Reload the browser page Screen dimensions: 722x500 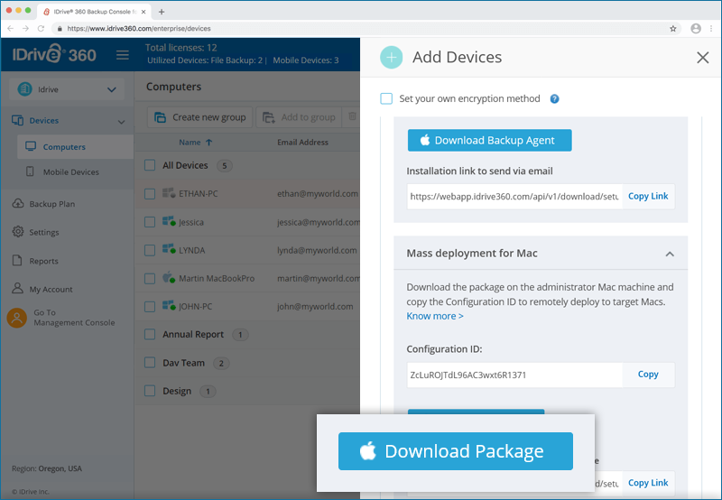coord(41,29)
